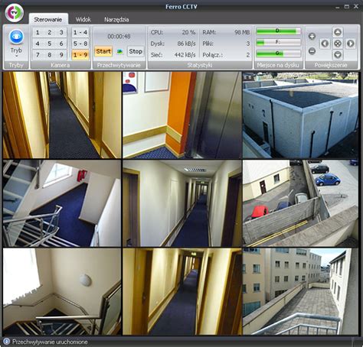Open the Narzędzia tab
This screenshot has height=347, width=363.
(116, 19)
